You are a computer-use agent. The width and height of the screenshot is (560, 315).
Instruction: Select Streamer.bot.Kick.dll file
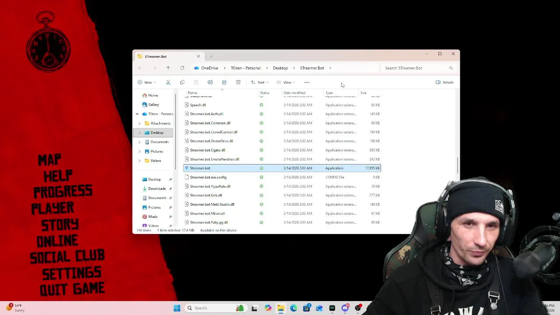tap(282, 195)
